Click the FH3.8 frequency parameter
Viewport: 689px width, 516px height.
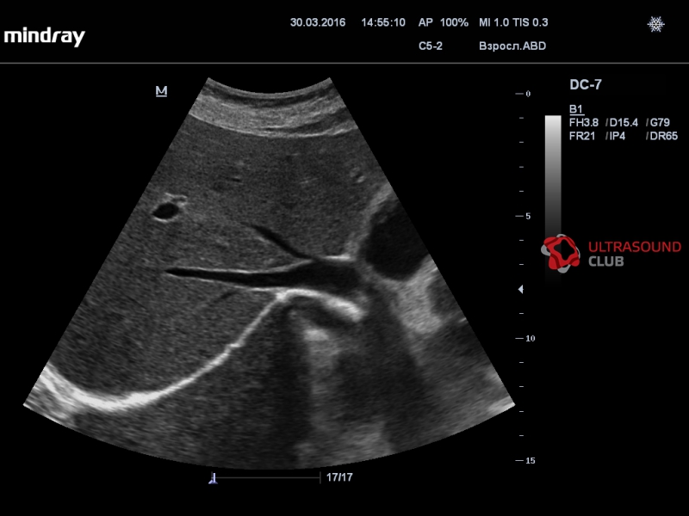584,123
